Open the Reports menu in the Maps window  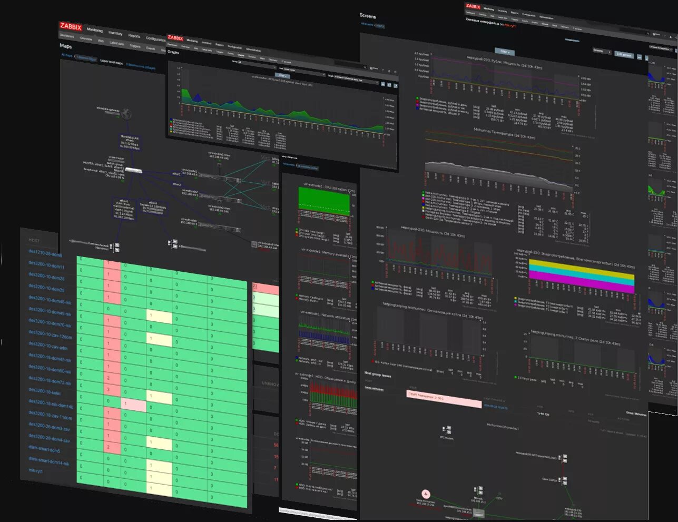(x=134, y=36)
